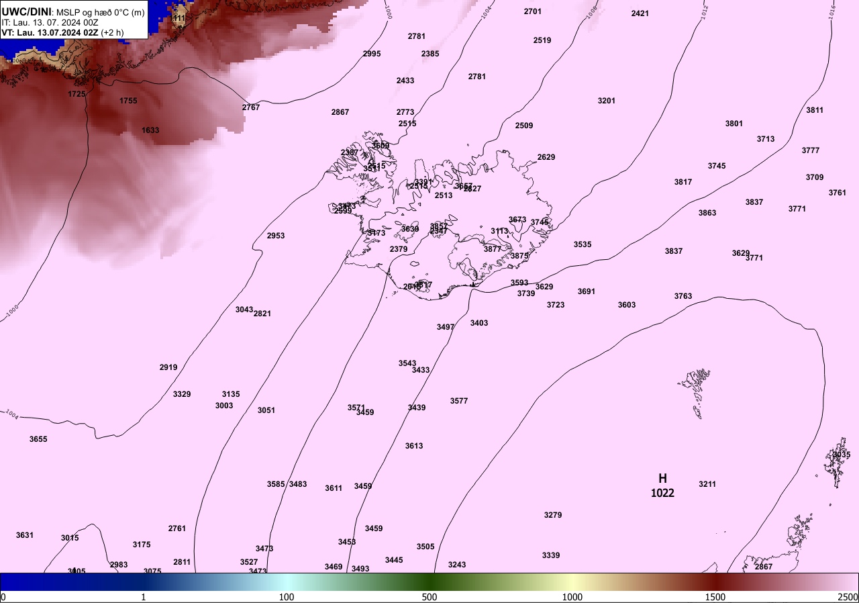Viewport: 859px width, 603px height.
Task: Click the 1022 pressure value under H
Action: 662,493
